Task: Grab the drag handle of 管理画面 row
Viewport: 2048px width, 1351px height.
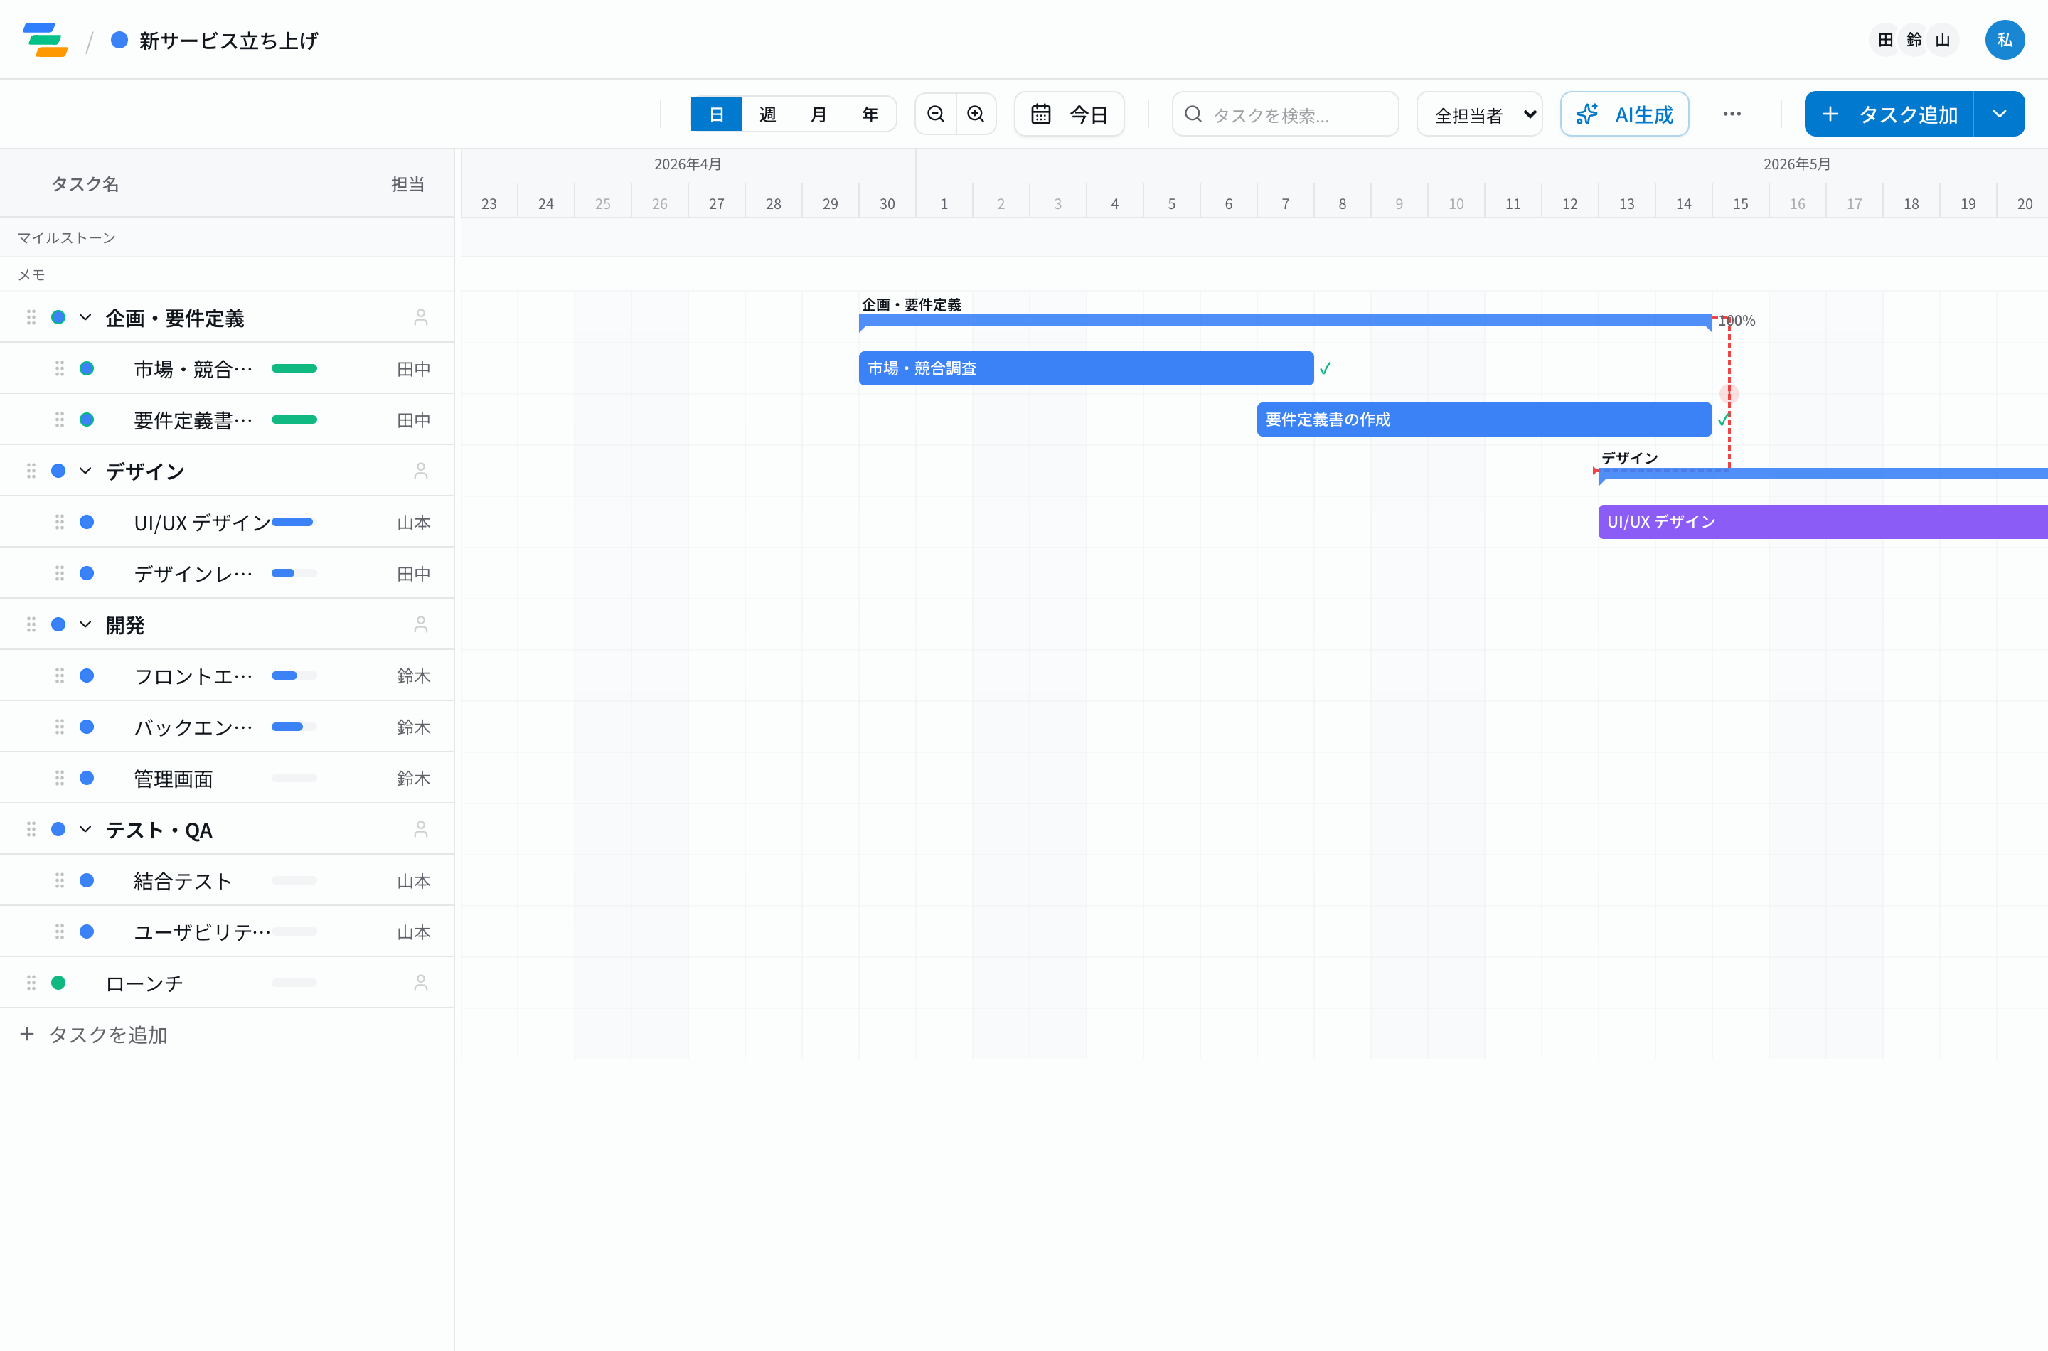Action: coord(60,778)
